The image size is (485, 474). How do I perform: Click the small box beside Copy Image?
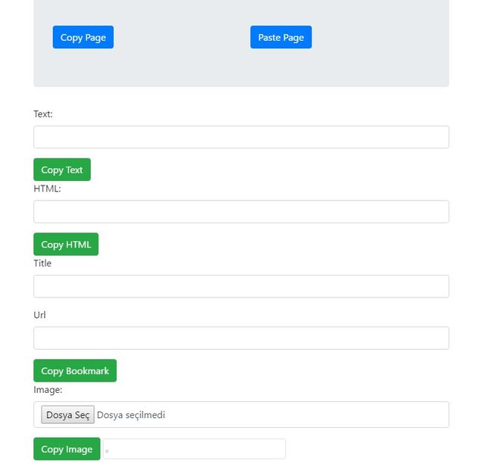tap(194, 449)
